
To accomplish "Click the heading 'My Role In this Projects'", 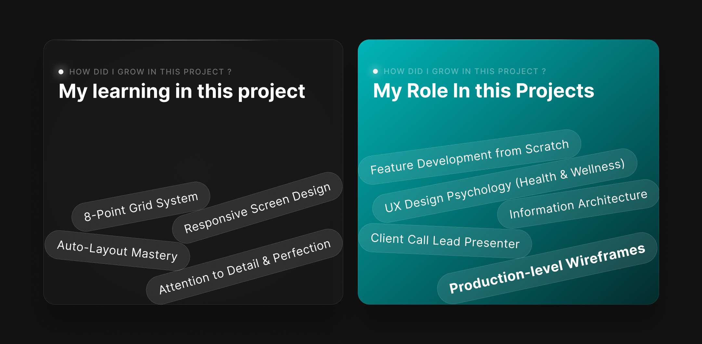I will coord(484,91).
